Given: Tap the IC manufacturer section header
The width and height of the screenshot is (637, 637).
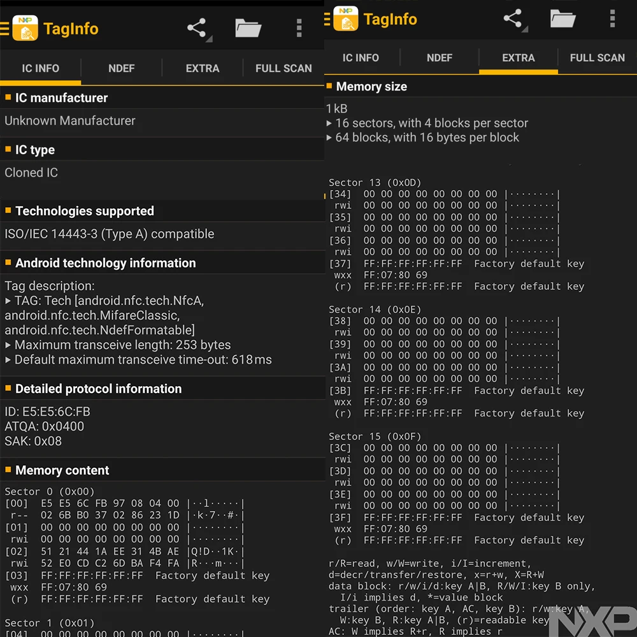Looking at the screenshot, I should click(162, 98).
